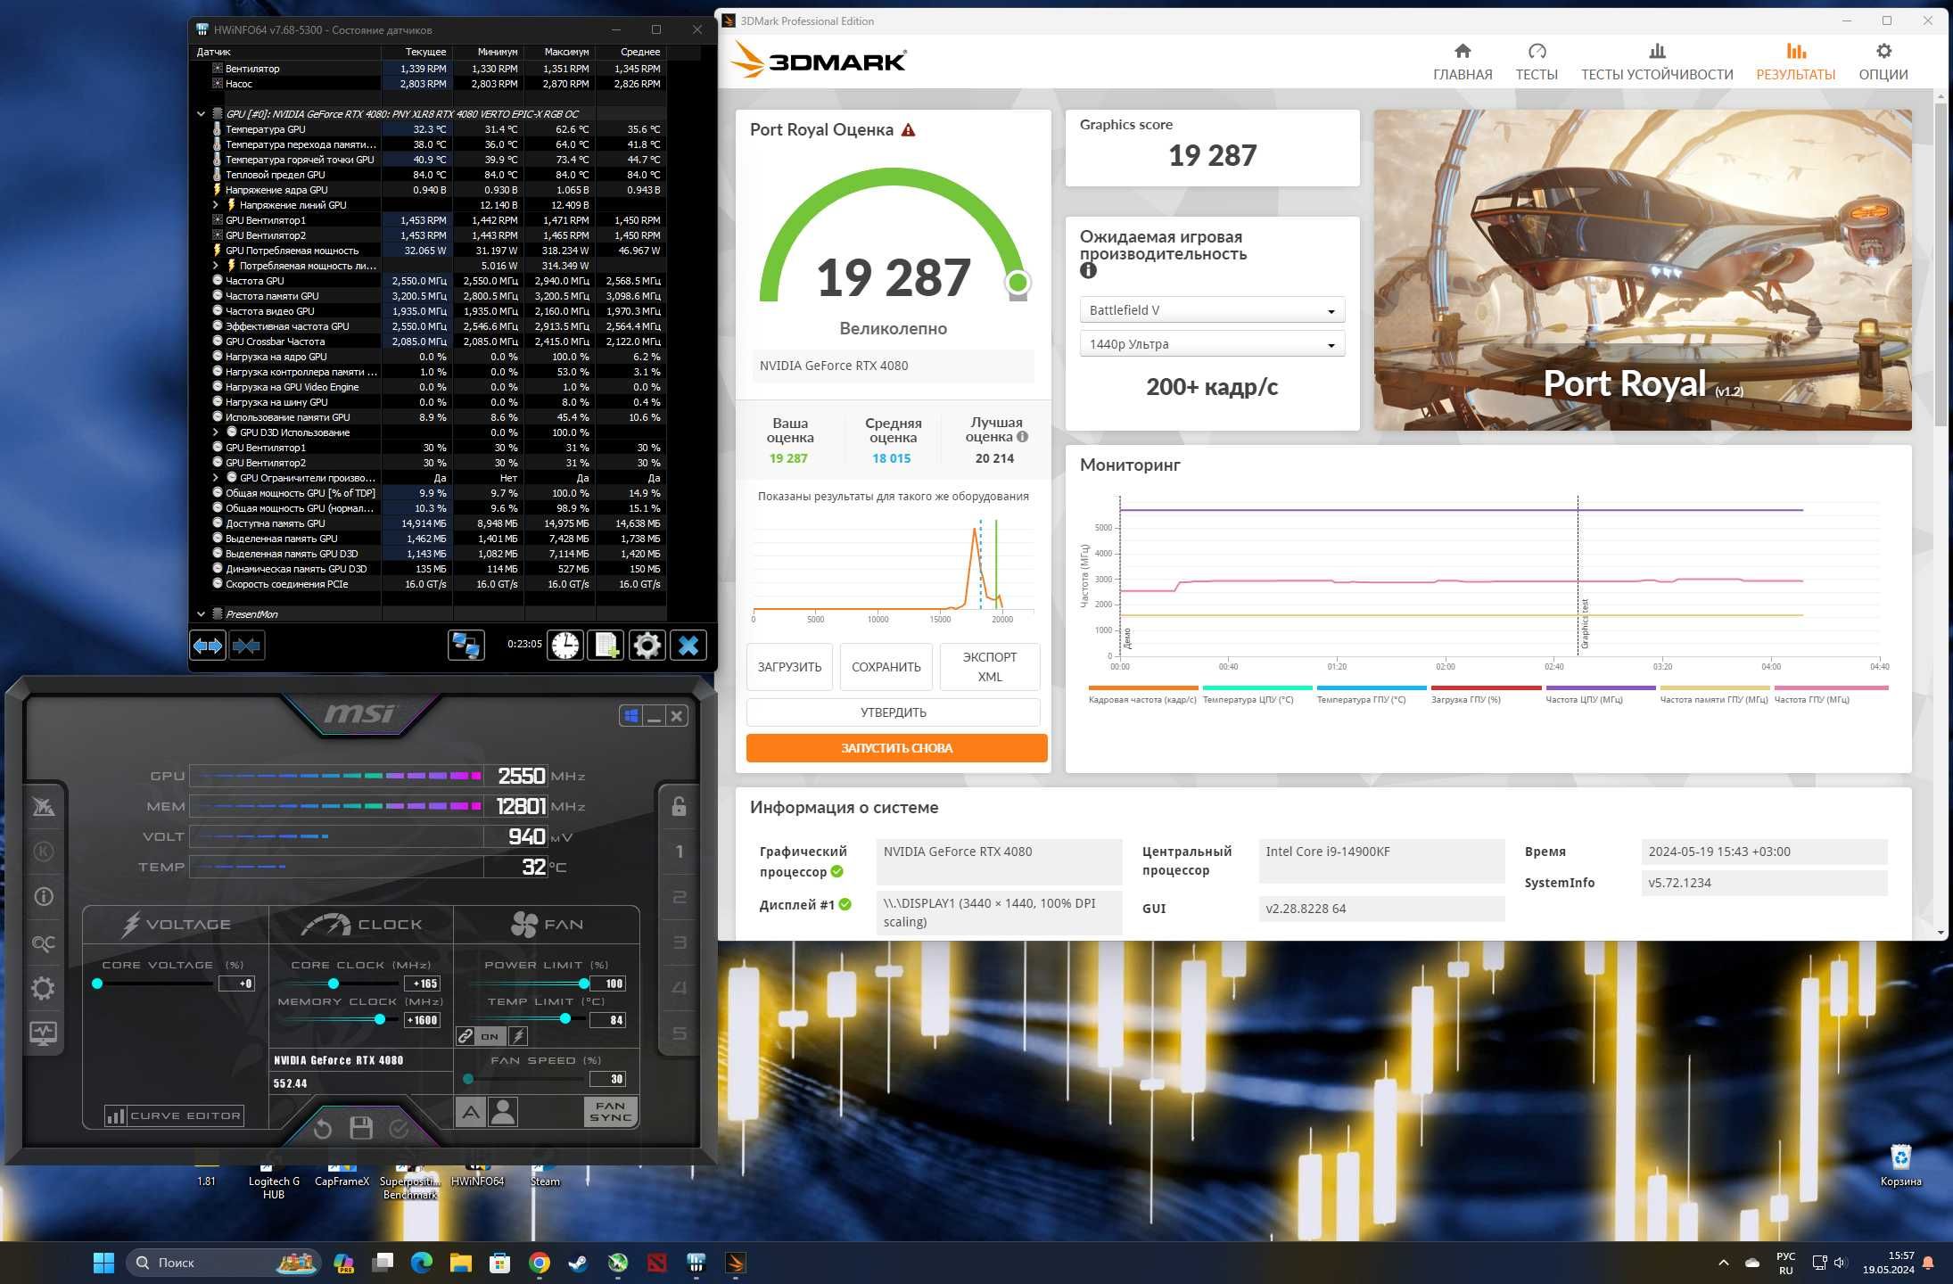
Task: Open Steam icon in Windows taskbar
Action: click(578, 1263)
